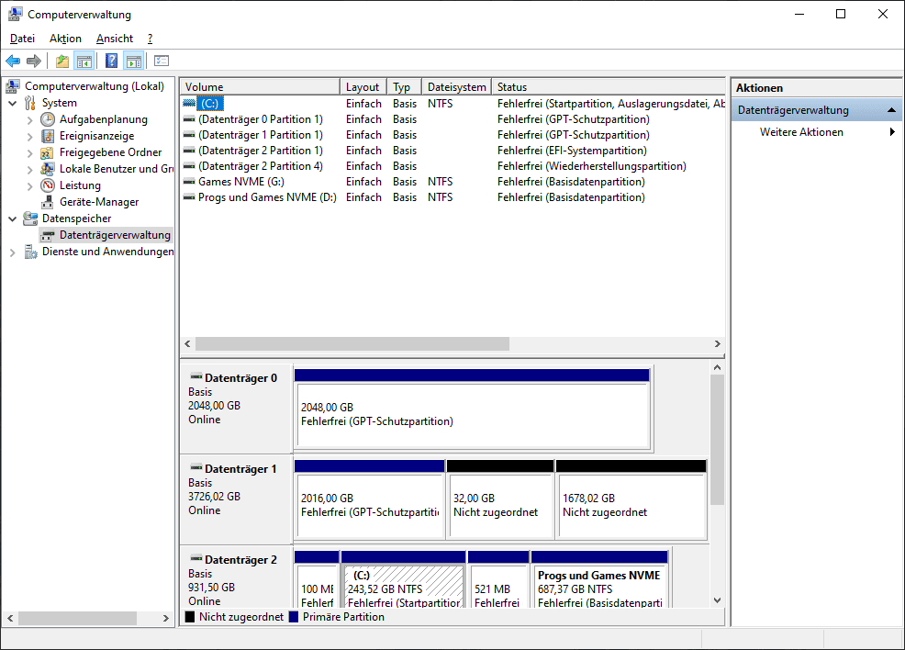The height and width of the screenshot is (650, 905).
Task: Select the (Datenträger 1 Partition 1) row
Action: (452, 135)
